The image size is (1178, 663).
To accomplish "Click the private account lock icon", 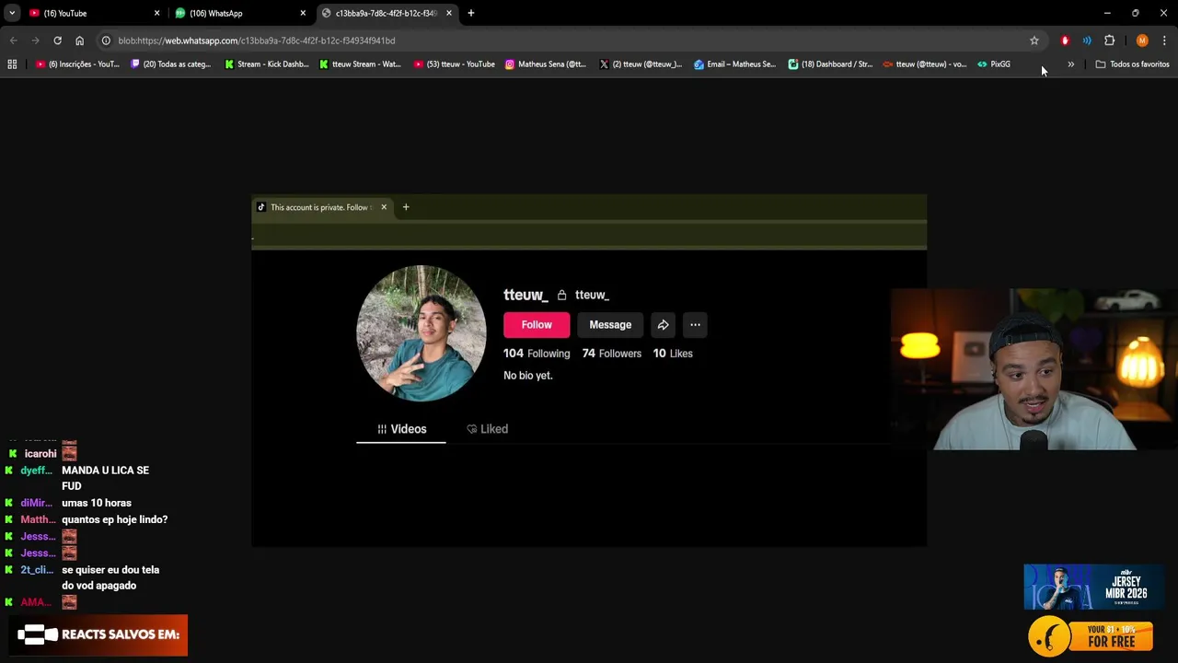I will [561, 295].
